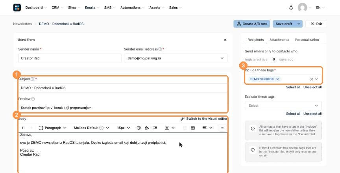Open the Assets menu
340x173 pixels.
pyautogui.click(x=157, y=7)
